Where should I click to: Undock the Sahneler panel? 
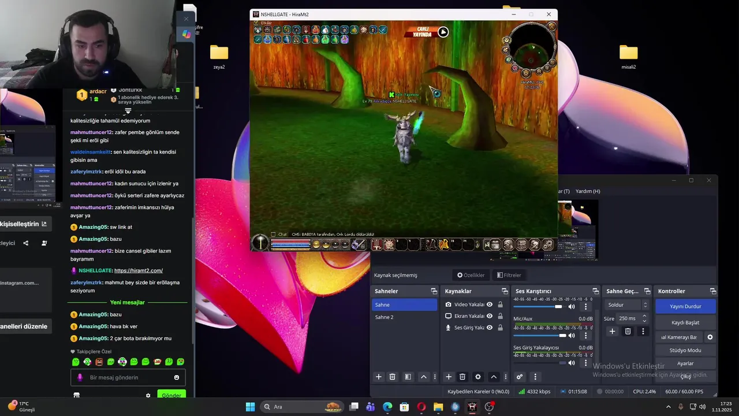click(434, 291)
